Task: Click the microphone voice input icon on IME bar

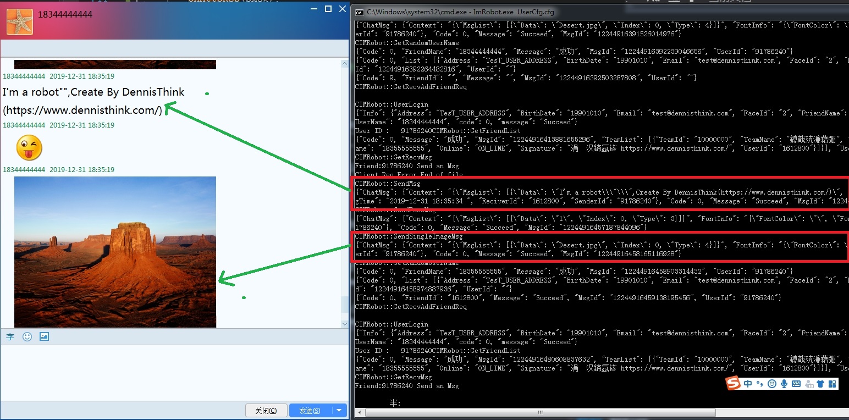Action: (x=784, y=384)
